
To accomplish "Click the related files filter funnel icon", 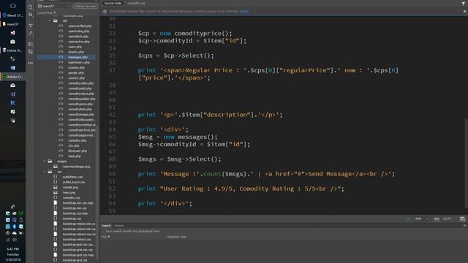I will 464,4.
